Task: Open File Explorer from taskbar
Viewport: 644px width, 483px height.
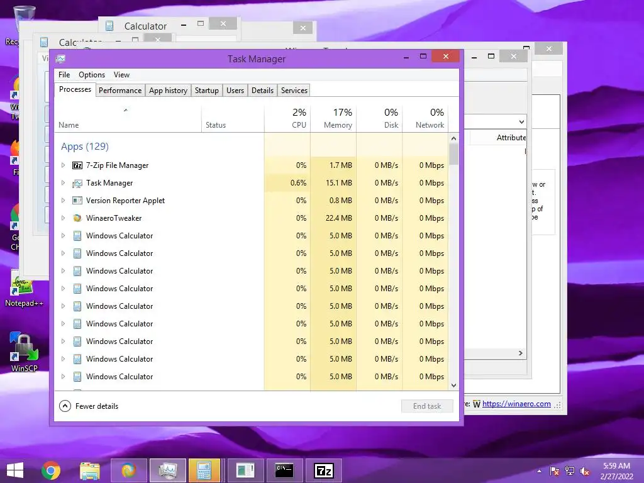Action: (x=89, y=470)
